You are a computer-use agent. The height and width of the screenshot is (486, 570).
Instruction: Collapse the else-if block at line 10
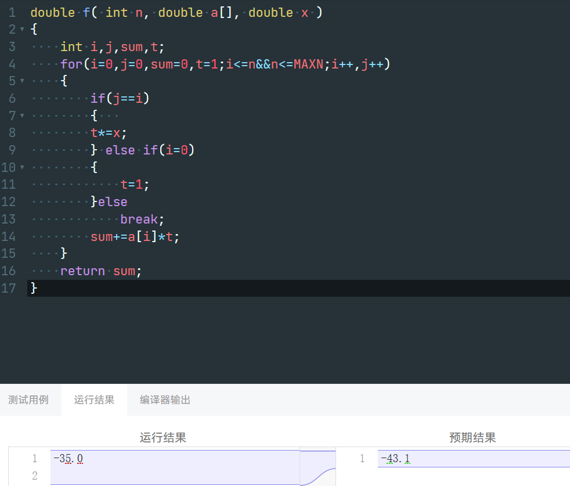[21, 167]
